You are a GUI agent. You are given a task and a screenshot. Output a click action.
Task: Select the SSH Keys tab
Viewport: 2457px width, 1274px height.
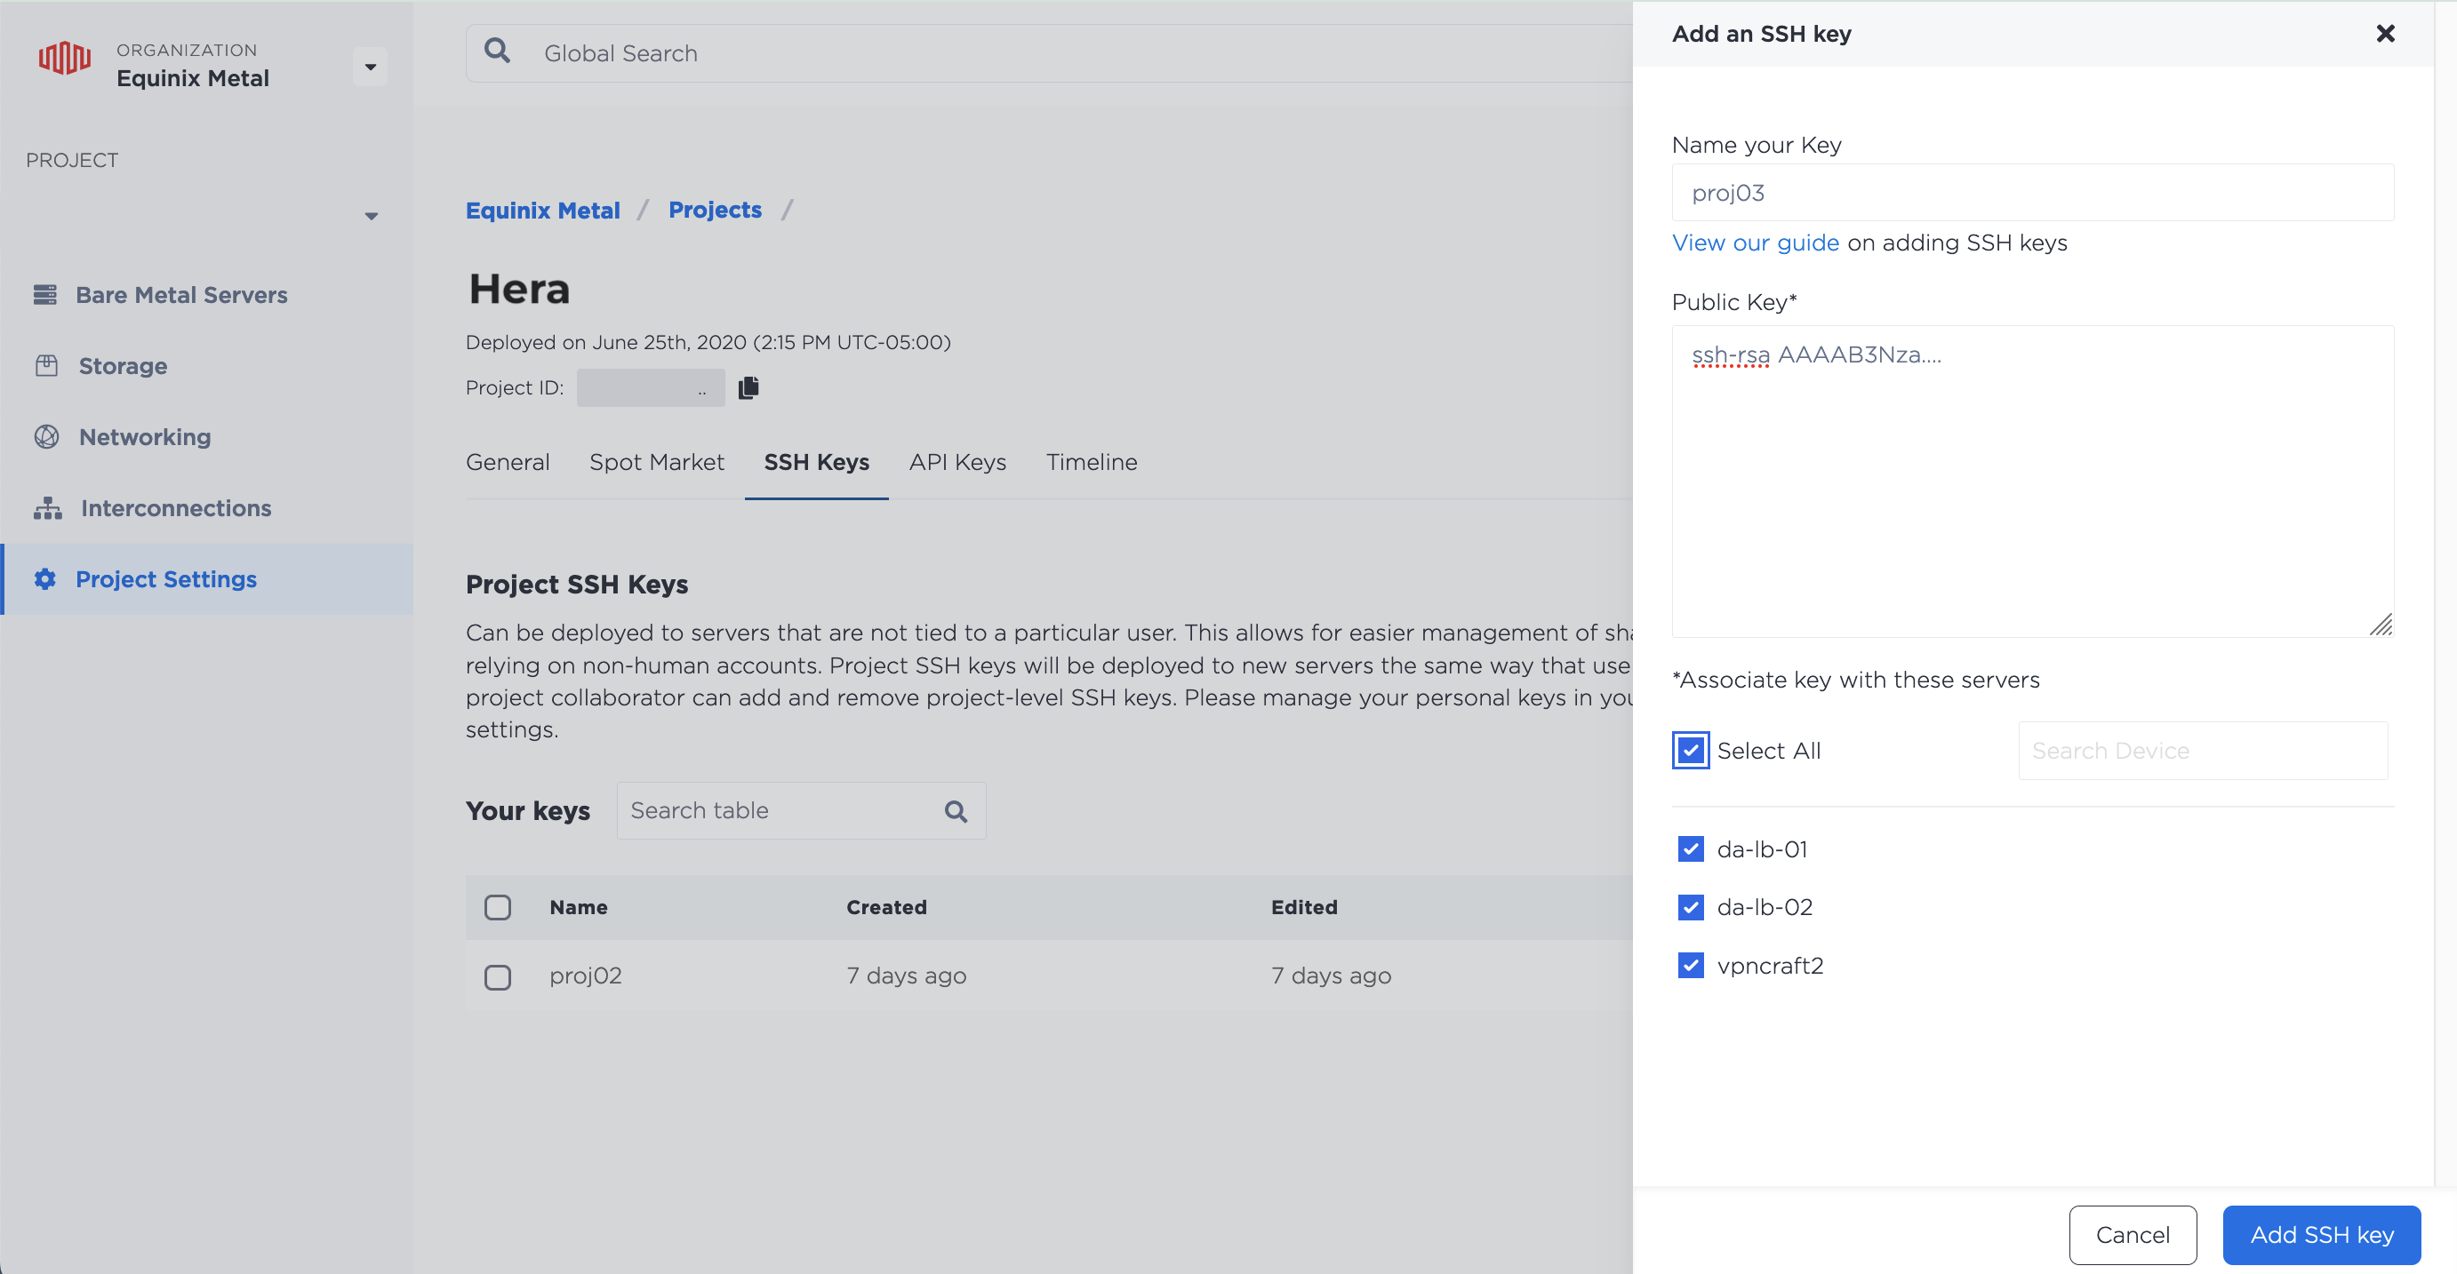(816, 463)
